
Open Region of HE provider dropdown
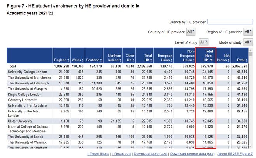248,32
